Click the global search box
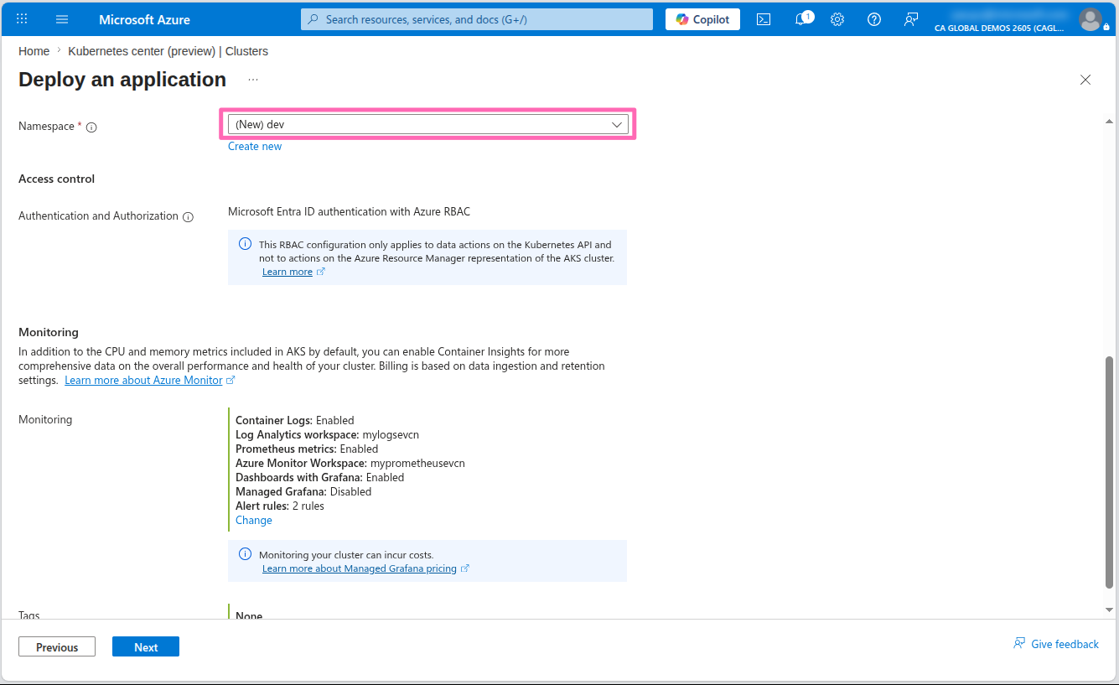Viewport: 1119px width, 685px height. [477, 19]
